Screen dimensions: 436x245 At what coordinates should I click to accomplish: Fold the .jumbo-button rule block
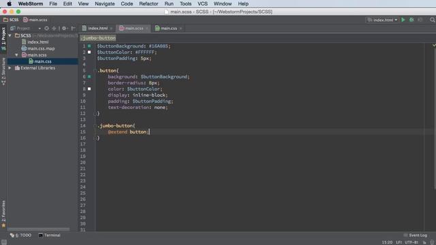pos(95,125)
